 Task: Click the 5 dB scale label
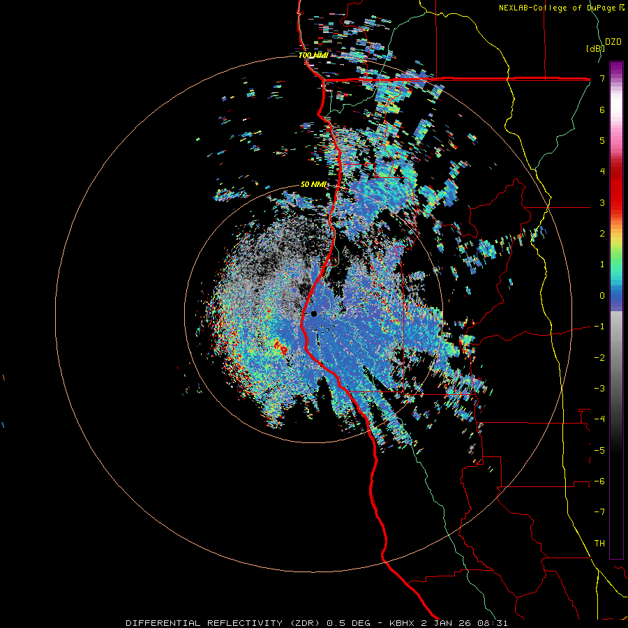click(602, 140)
